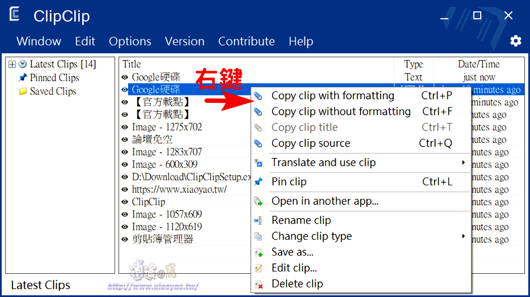The image size is (530, 297).
Task: Click the save icon beside Save as
Action: (258, 252)
